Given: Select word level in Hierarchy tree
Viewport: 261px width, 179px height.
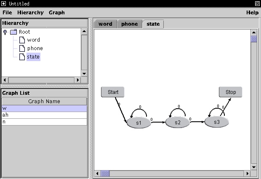Looking at the screenshot, I should [33, 40].
